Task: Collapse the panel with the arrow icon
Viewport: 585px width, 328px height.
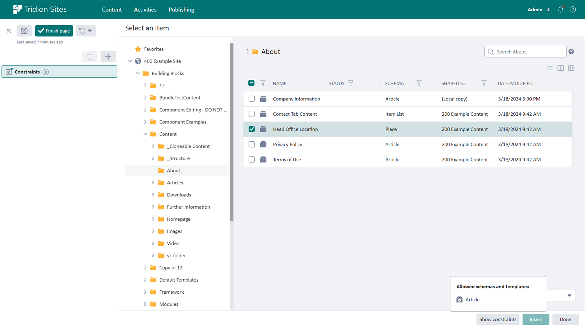Action: [9, 31]
